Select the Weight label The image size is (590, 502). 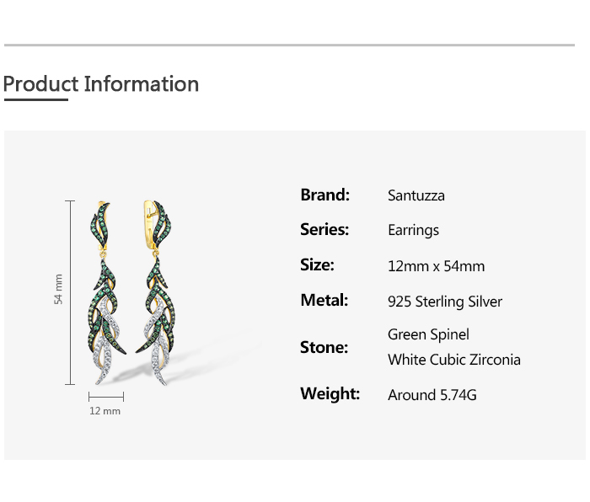(330, 393)
